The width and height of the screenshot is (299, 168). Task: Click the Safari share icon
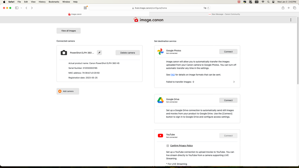pyautogui.click(x=283, y=8)
